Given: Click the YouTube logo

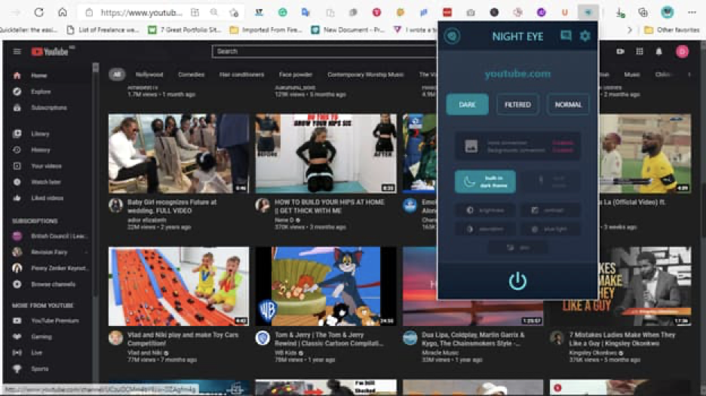Looking at the screenshot, I should click(50, 52).
